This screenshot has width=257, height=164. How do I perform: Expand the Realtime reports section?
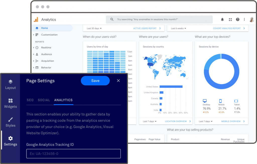click(46, 48)
